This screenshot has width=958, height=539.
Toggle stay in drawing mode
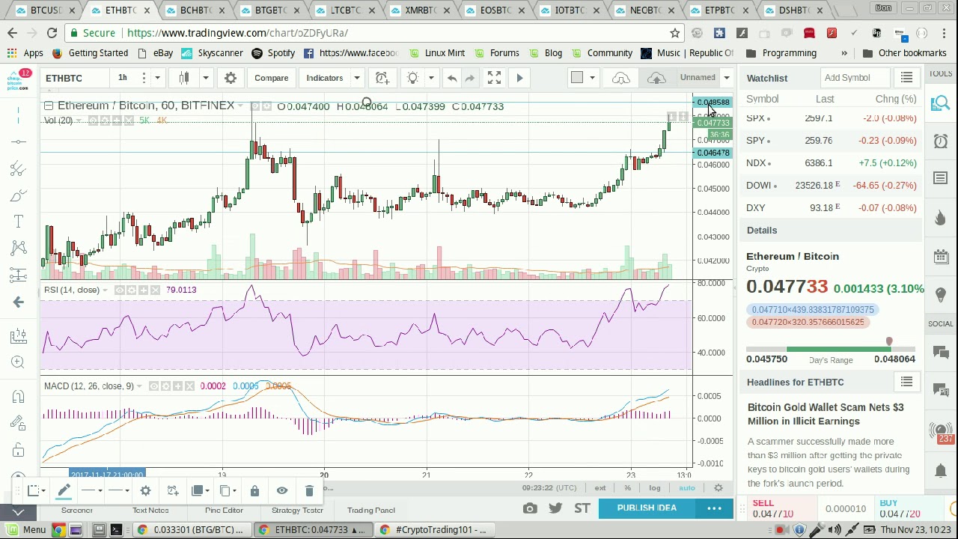[19, 423]
